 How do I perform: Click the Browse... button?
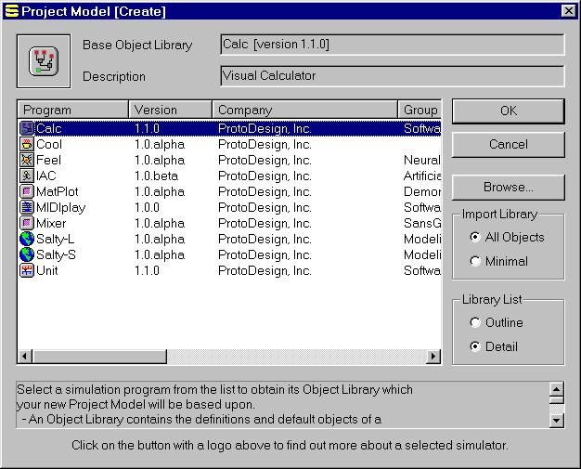click(508, 188)
